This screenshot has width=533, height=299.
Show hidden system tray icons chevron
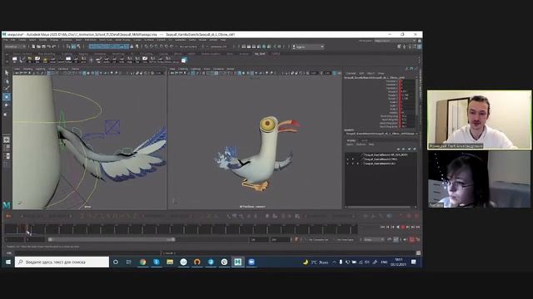(334, 262)
